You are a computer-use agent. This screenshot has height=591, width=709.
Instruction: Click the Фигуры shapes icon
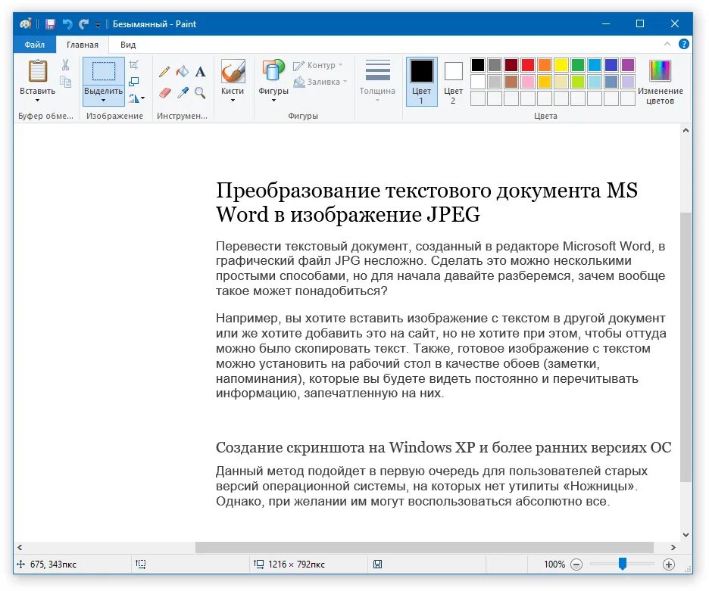[273, 71]
